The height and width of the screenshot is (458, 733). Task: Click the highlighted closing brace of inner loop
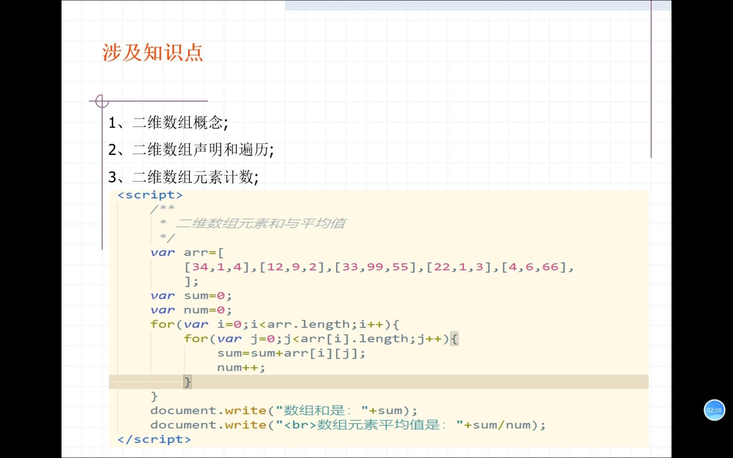coord(187,382)
